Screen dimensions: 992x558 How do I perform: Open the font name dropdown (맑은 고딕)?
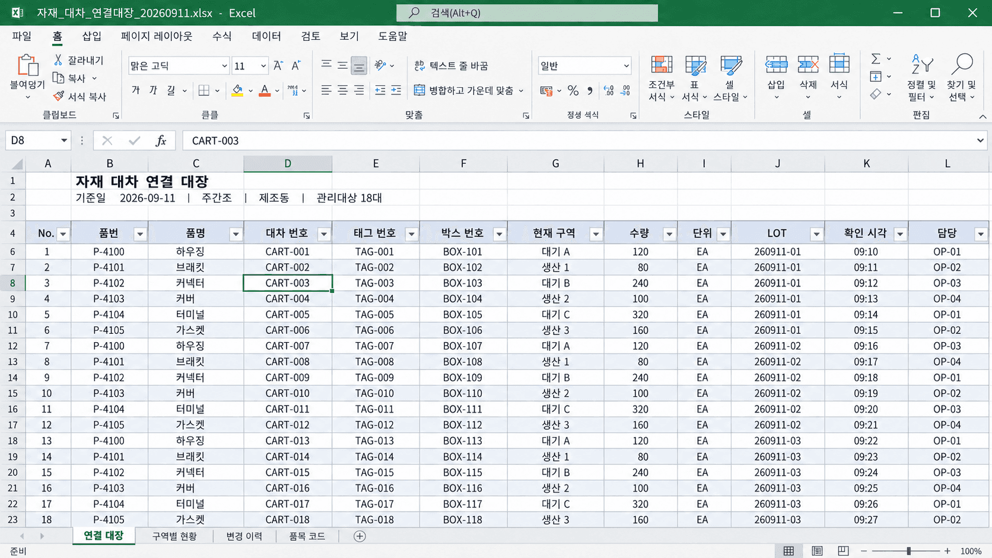pyautogui.click(x=224, y=66)
